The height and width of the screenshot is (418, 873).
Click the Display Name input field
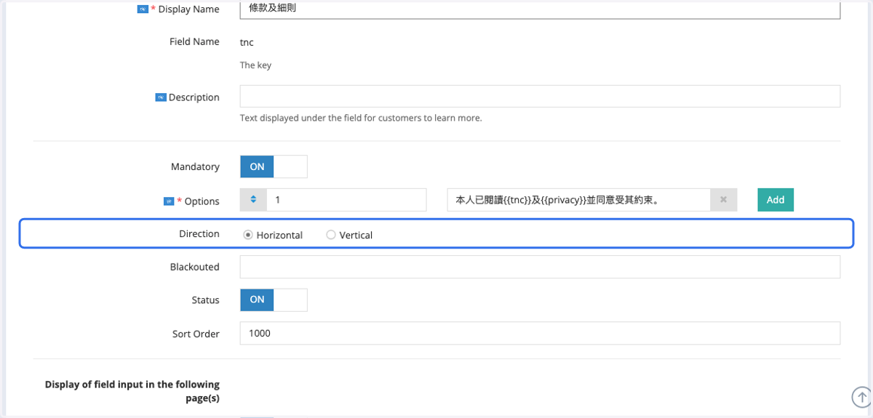coord(540,9)
